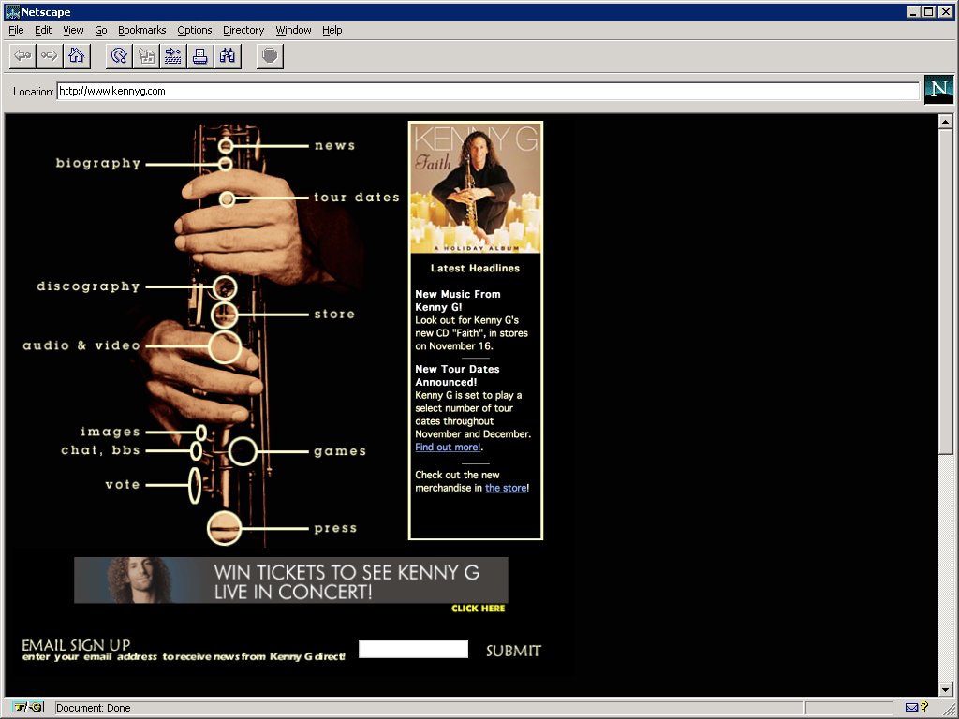Print the page with the printer icon
Viewport: 959px width, 719px height.
pos(199,56)
